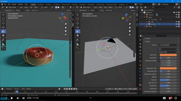The image size is (181, 101).
Task: Open Drag Select Box dropdown in donut viewport
Action: coord(35,10)
